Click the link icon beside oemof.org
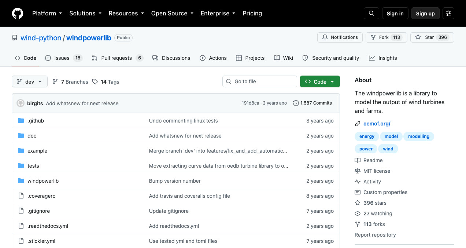466x248 pixels. click(x=358, y=124)
